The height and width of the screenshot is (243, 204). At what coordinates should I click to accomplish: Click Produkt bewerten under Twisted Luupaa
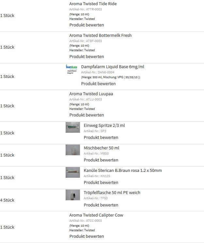point(86,115)
